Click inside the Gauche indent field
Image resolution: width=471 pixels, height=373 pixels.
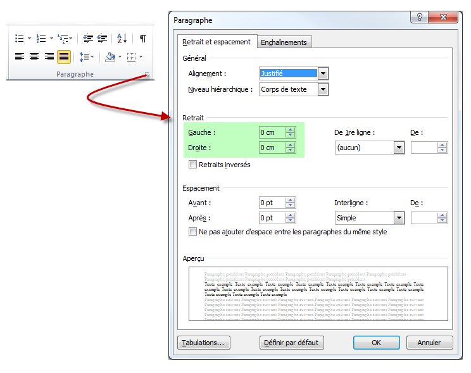point(272,132)
